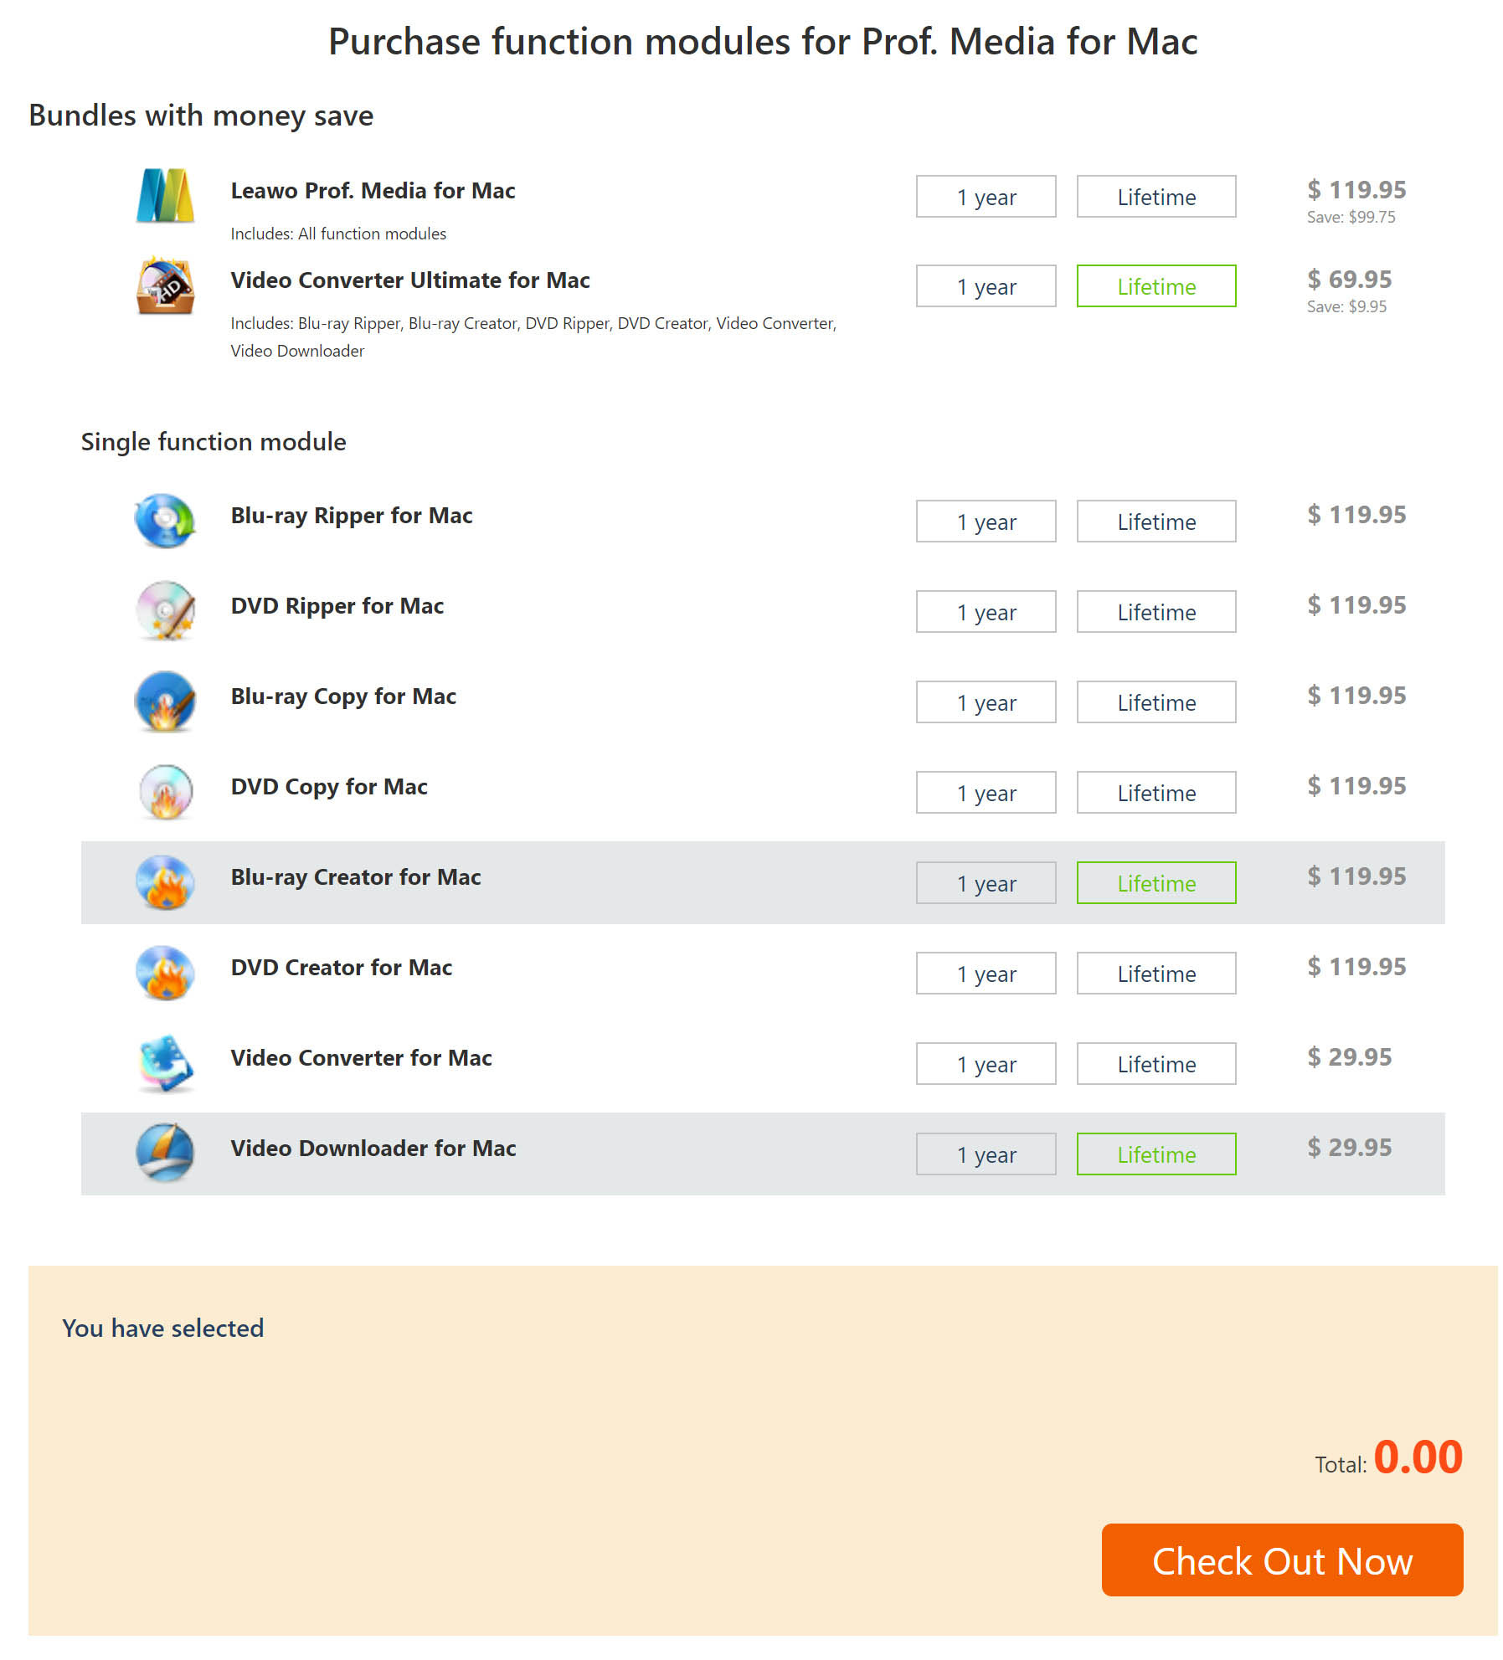Click the Video Downloader for Mac icon
This screenshot has width=1503, height=1660.
tap(165, 1154)
